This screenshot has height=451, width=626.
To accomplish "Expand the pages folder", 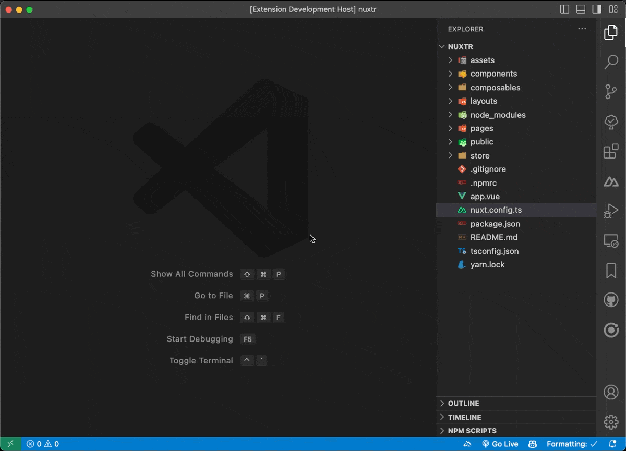I will [516, 128].
